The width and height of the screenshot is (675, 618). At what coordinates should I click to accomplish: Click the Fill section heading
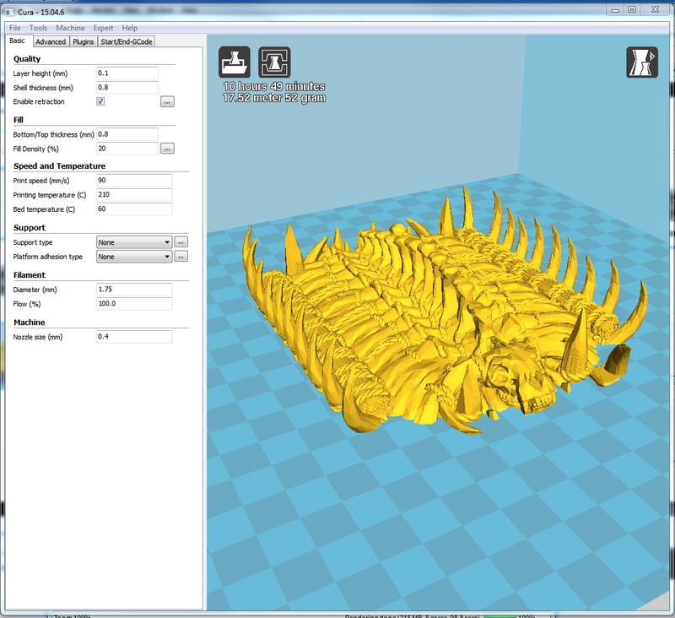click(18, 120)
